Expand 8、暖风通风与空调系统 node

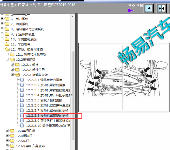tap(2, 29)
